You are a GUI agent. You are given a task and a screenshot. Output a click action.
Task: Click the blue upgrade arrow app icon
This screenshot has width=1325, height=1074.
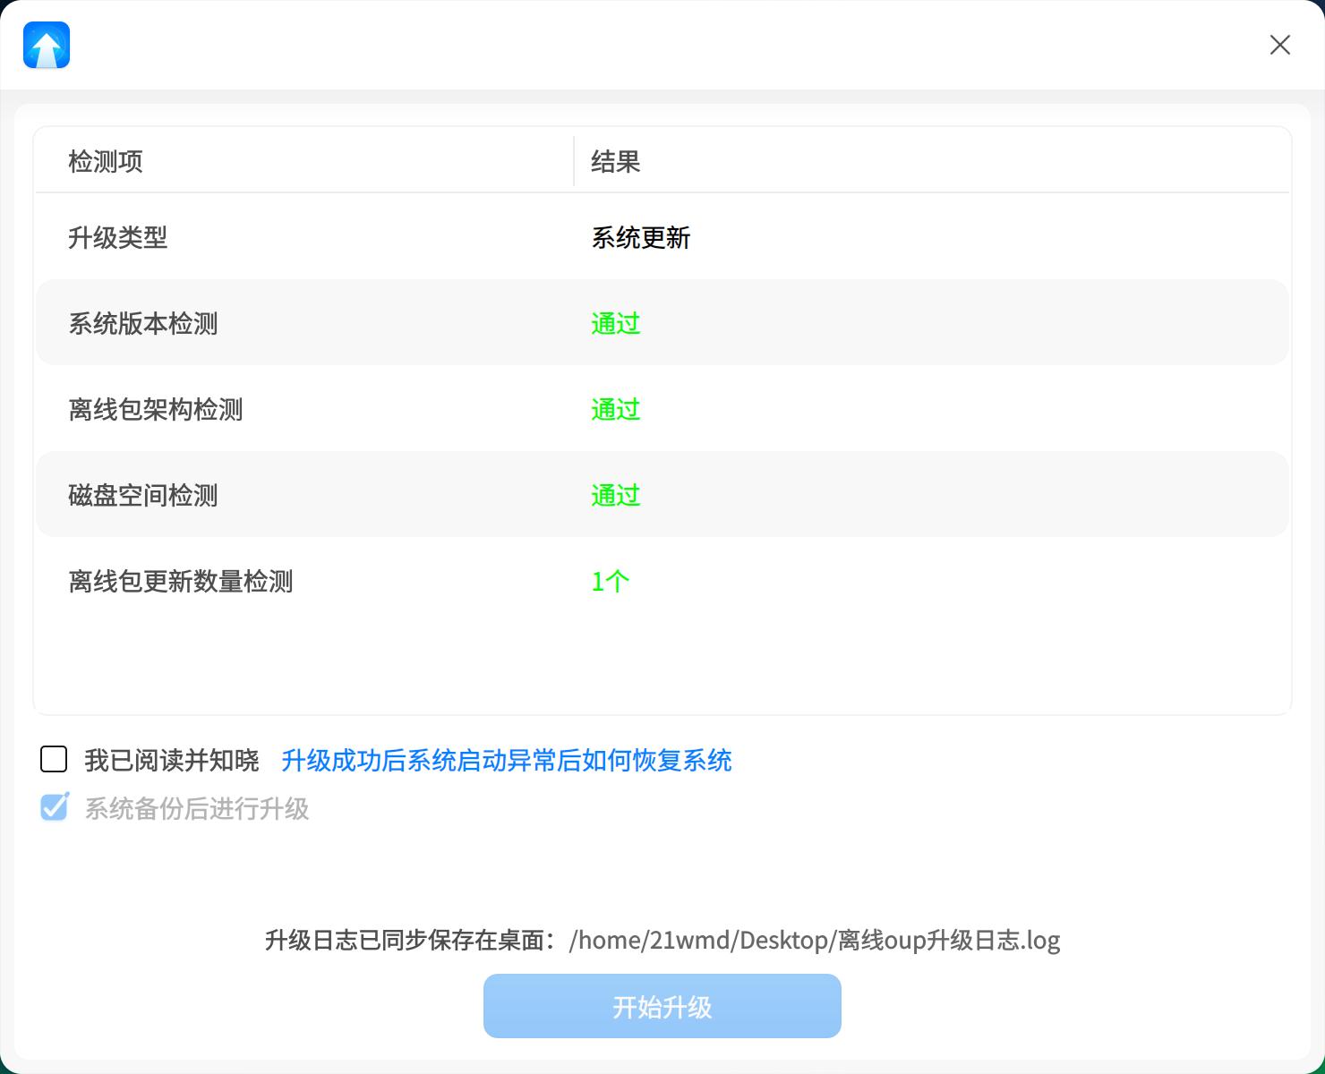coord(47,46)
